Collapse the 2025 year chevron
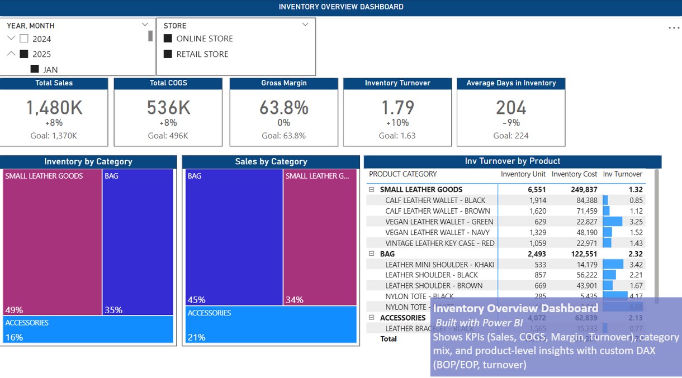 (11, 54)
